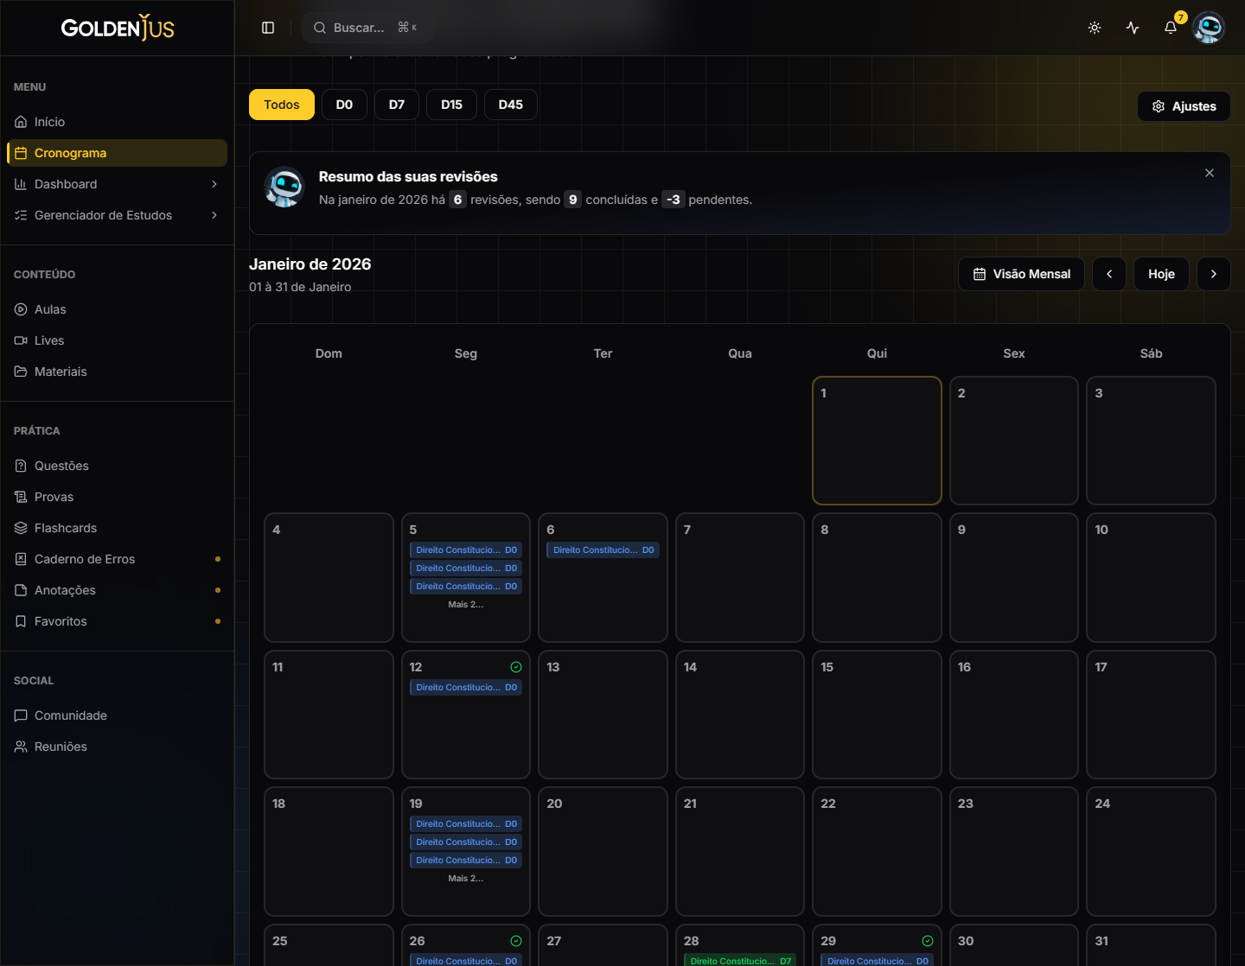1245x966 pixels.
Task: Click the concluded count 9 badge
Action: pos(572,200)
